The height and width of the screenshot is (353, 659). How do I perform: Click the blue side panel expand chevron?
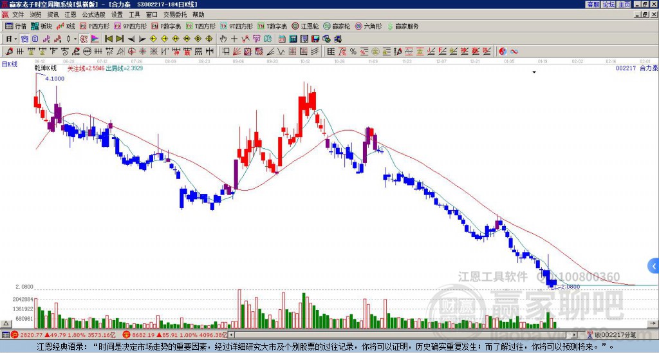coord(654,266)
